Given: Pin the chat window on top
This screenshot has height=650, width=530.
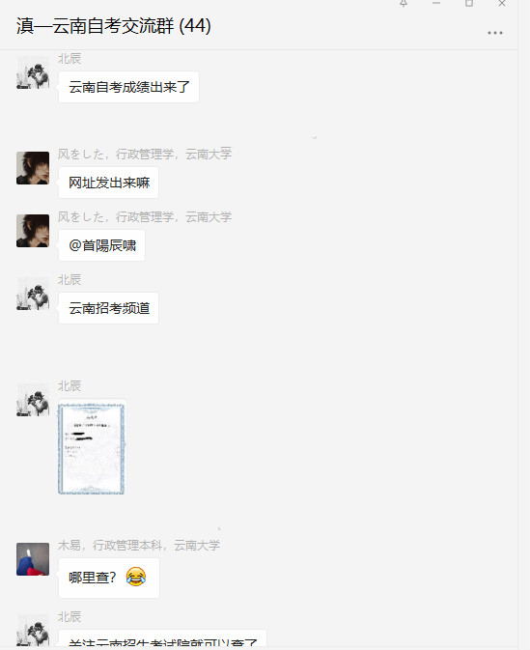Looking at the screenshot, I should point(404,3).
